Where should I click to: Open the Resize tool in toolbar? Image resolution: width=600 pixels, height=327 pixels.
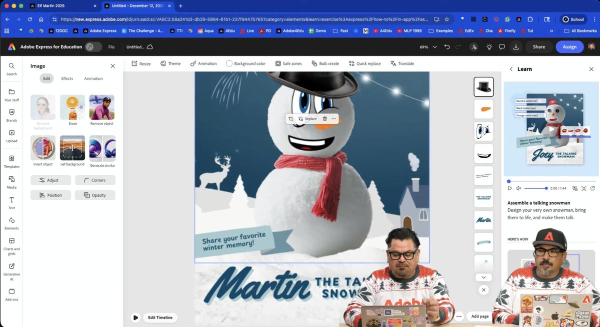coord(141,63)
